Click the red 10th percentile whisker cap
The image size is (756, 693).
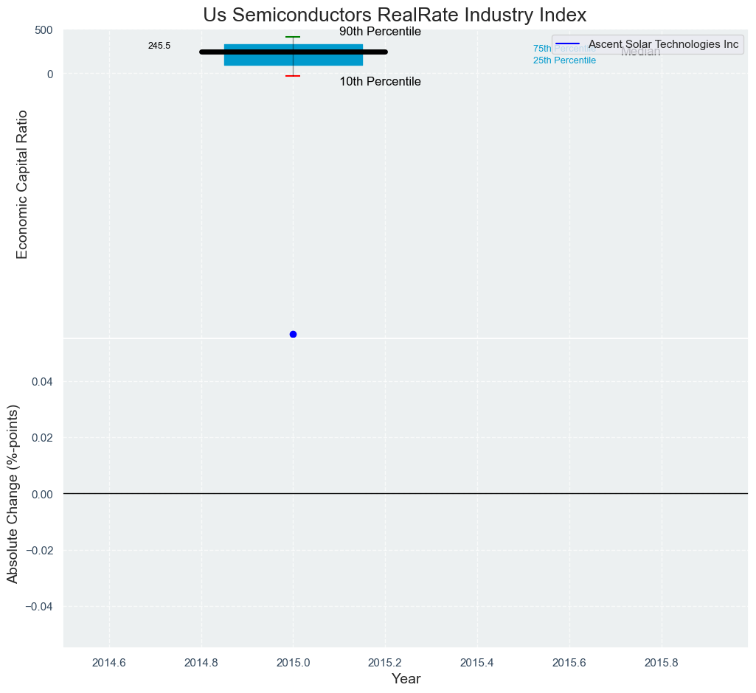tap(293, 76)
